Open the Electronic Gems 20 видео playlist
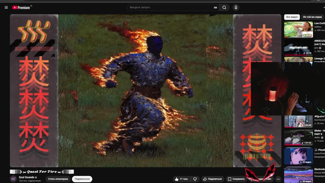 [x=298, y=175]
